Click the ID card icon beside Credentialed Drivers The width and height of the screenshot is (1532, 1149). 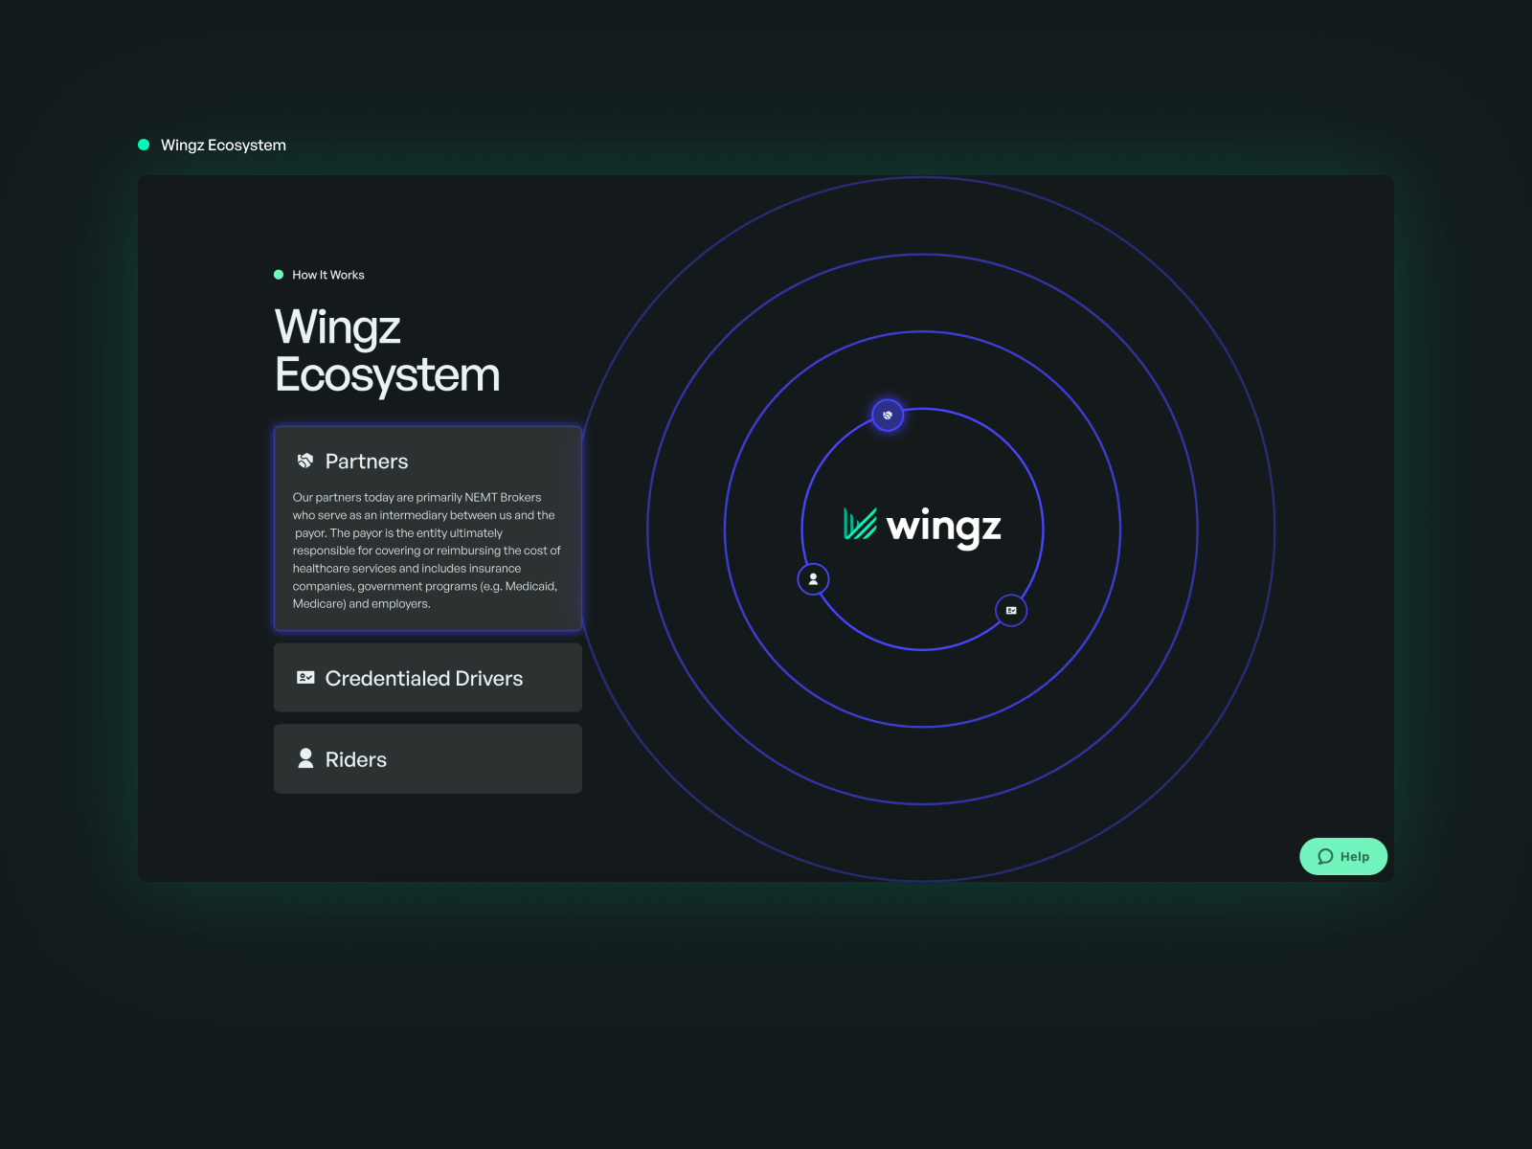coord(305,678)
